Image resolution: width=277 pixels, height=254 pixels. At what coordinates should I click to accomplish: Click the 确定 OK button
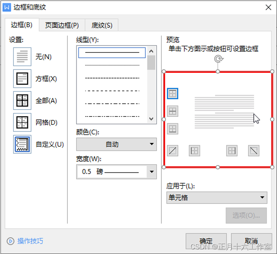click(206, 241)
